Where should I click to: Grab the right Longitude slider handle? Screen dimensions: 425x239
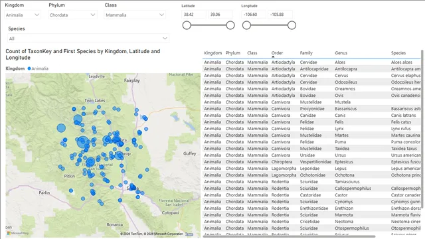(292, 25)
